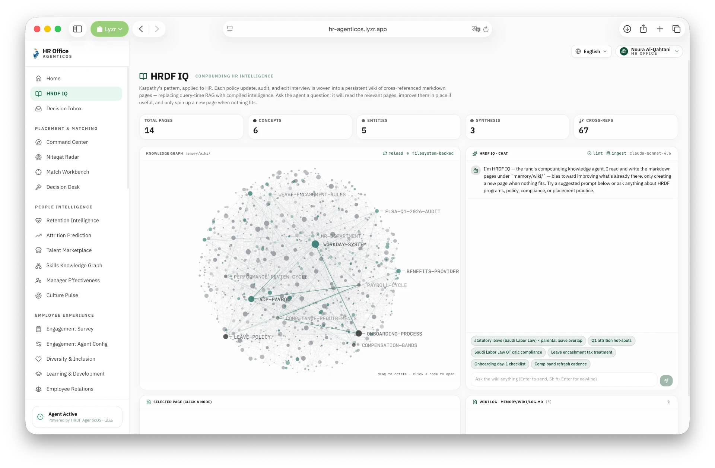Send the chat message with paper-plane button

point(666,380)
